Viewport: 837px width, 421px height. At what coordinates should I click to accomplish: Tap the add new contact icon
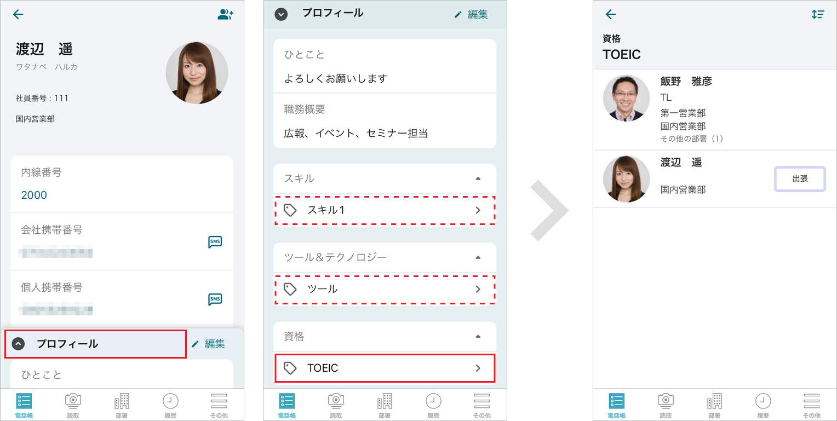[225, 15]
